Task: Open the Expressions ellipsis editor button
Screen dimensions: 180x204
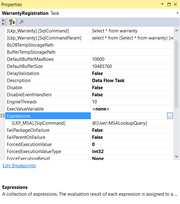Action: click(x=170, y=116)
